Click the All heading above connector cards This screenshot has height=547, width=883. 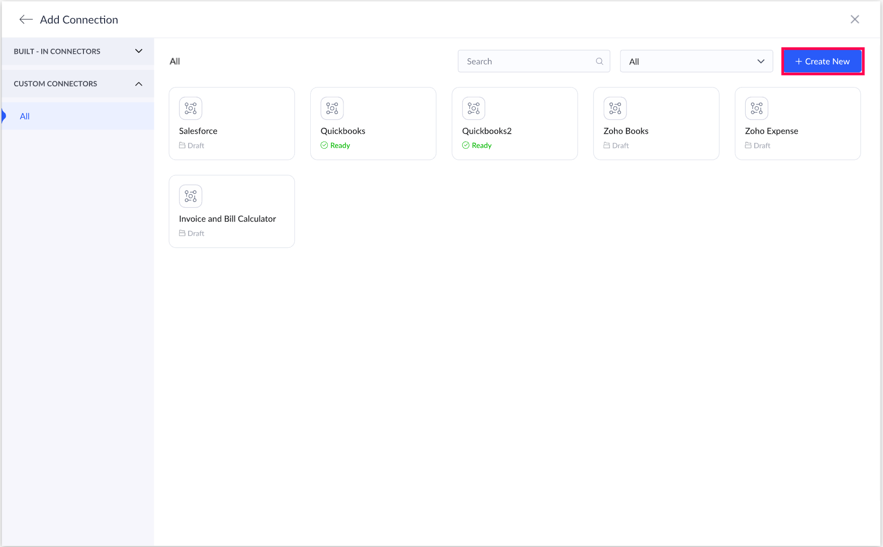coord(175,61)
